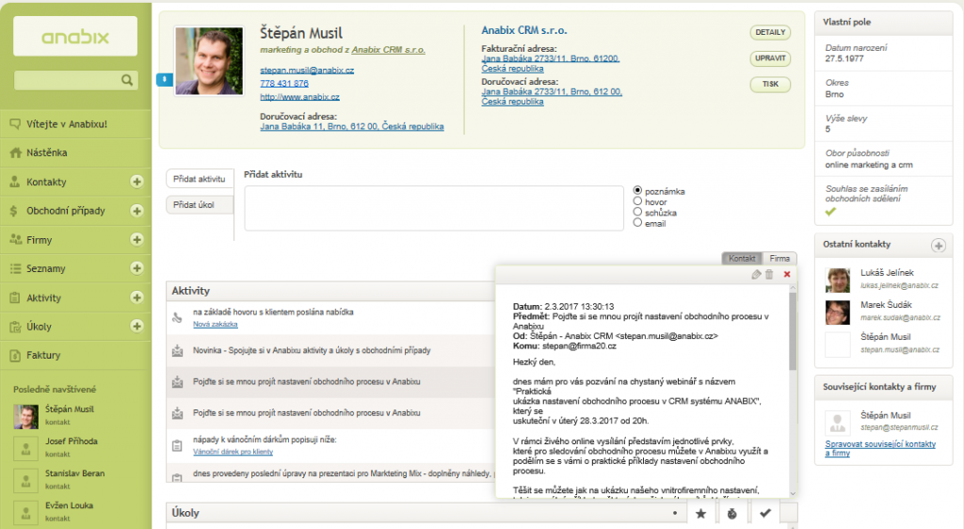Click the UPRAVIT button
Viewport: 964px width, 529px height.
click(770, 58)
